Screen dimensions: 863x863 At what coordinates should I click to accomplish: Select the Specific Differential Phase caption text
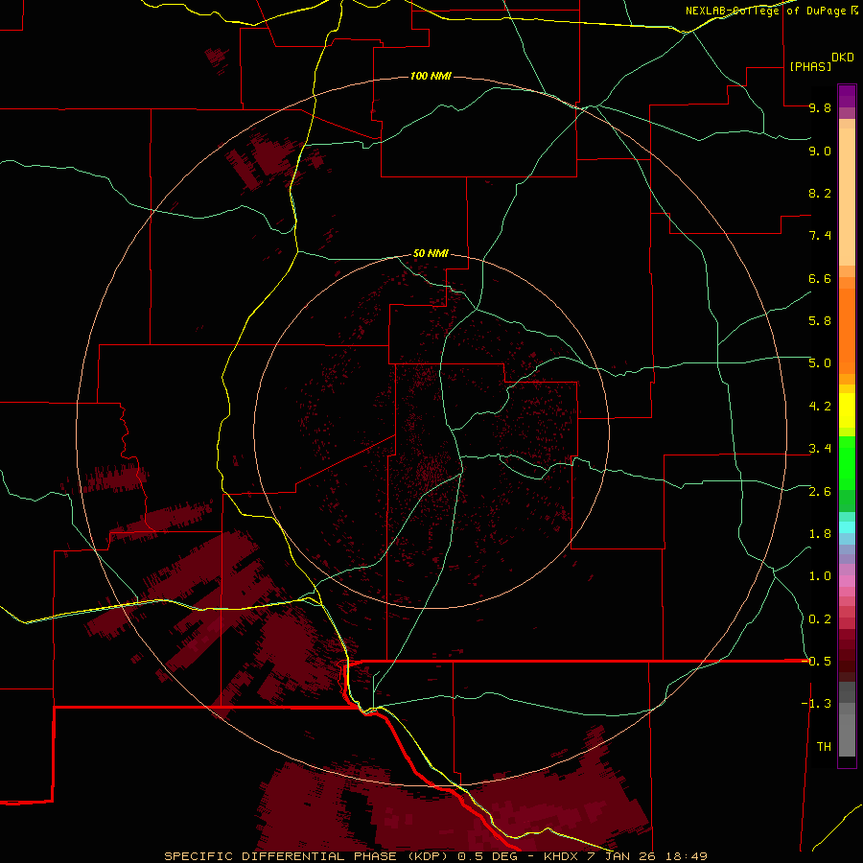(x=435, y=856)
